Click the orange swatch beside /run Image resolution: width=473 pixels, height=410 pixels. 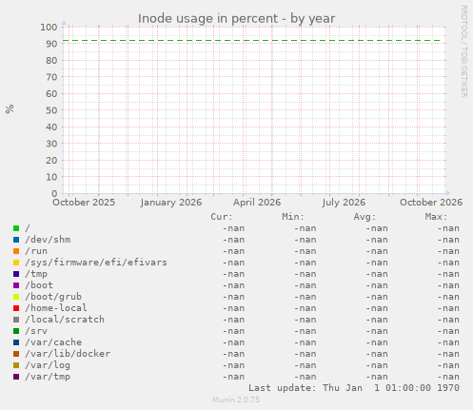pos(16,251)
